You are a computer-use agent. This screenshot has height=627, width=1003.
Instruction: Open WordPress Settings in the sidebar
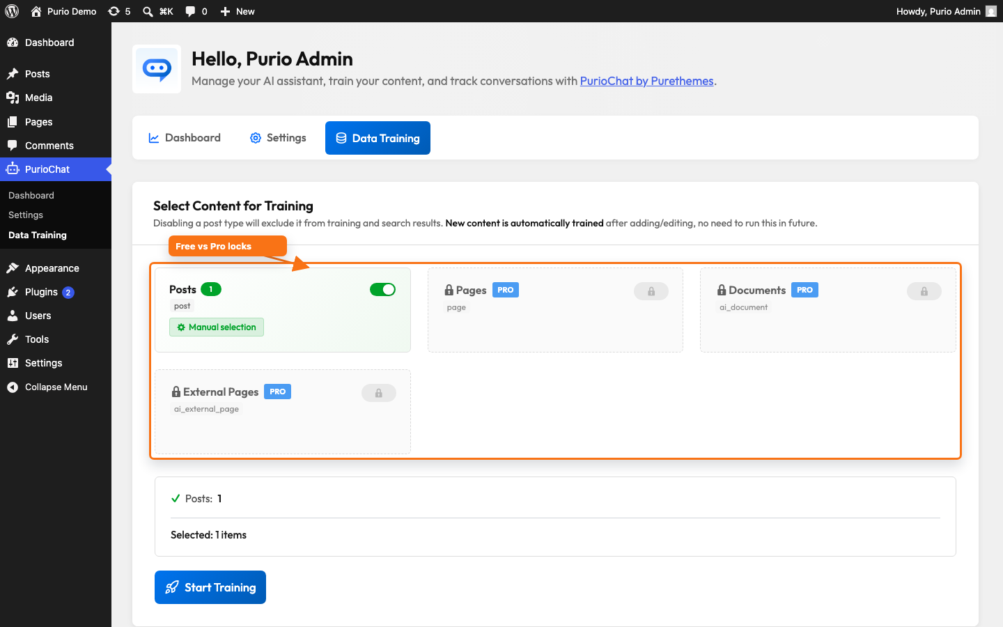coord(56,363)
